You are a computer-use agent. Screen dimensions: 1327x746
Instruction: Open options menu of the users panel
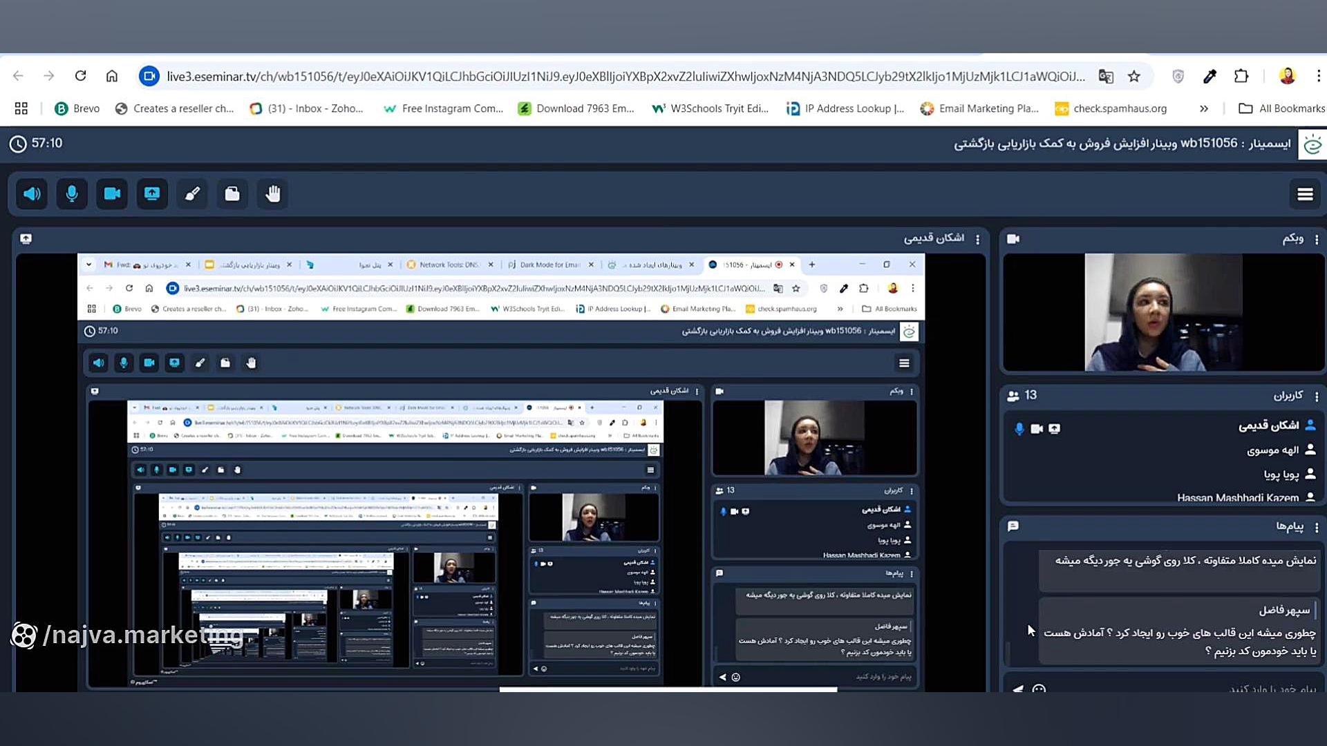coord(1317,396)
